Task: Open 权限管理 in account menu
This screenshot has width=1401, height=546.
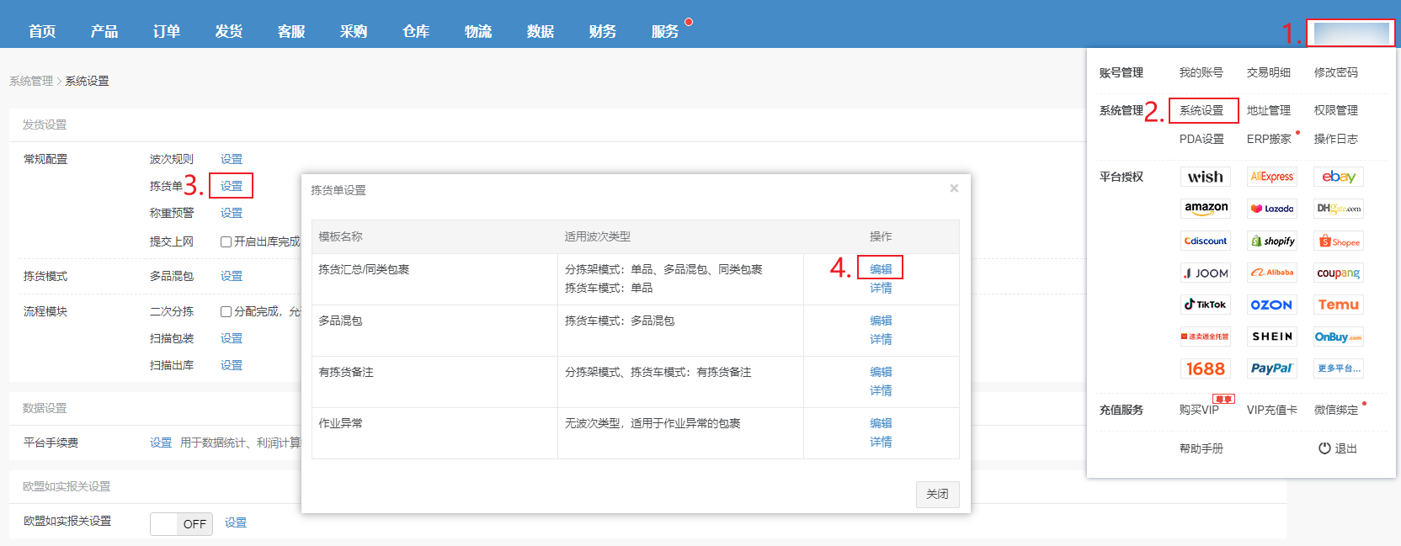Action: pos(1336,110)
